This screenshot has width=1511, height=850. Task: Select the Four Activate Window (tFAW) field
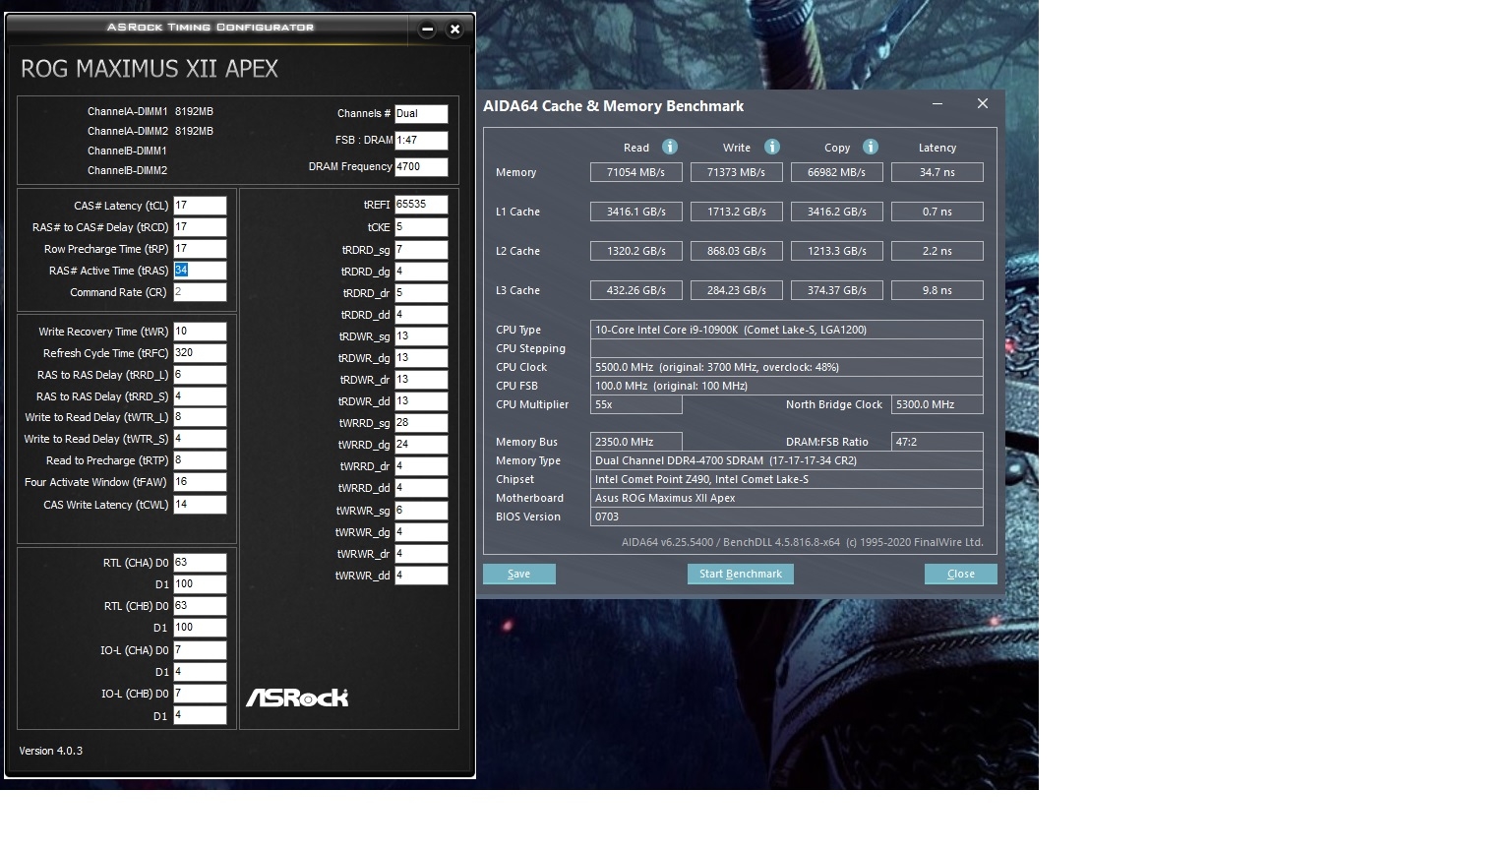pos(201,482)
